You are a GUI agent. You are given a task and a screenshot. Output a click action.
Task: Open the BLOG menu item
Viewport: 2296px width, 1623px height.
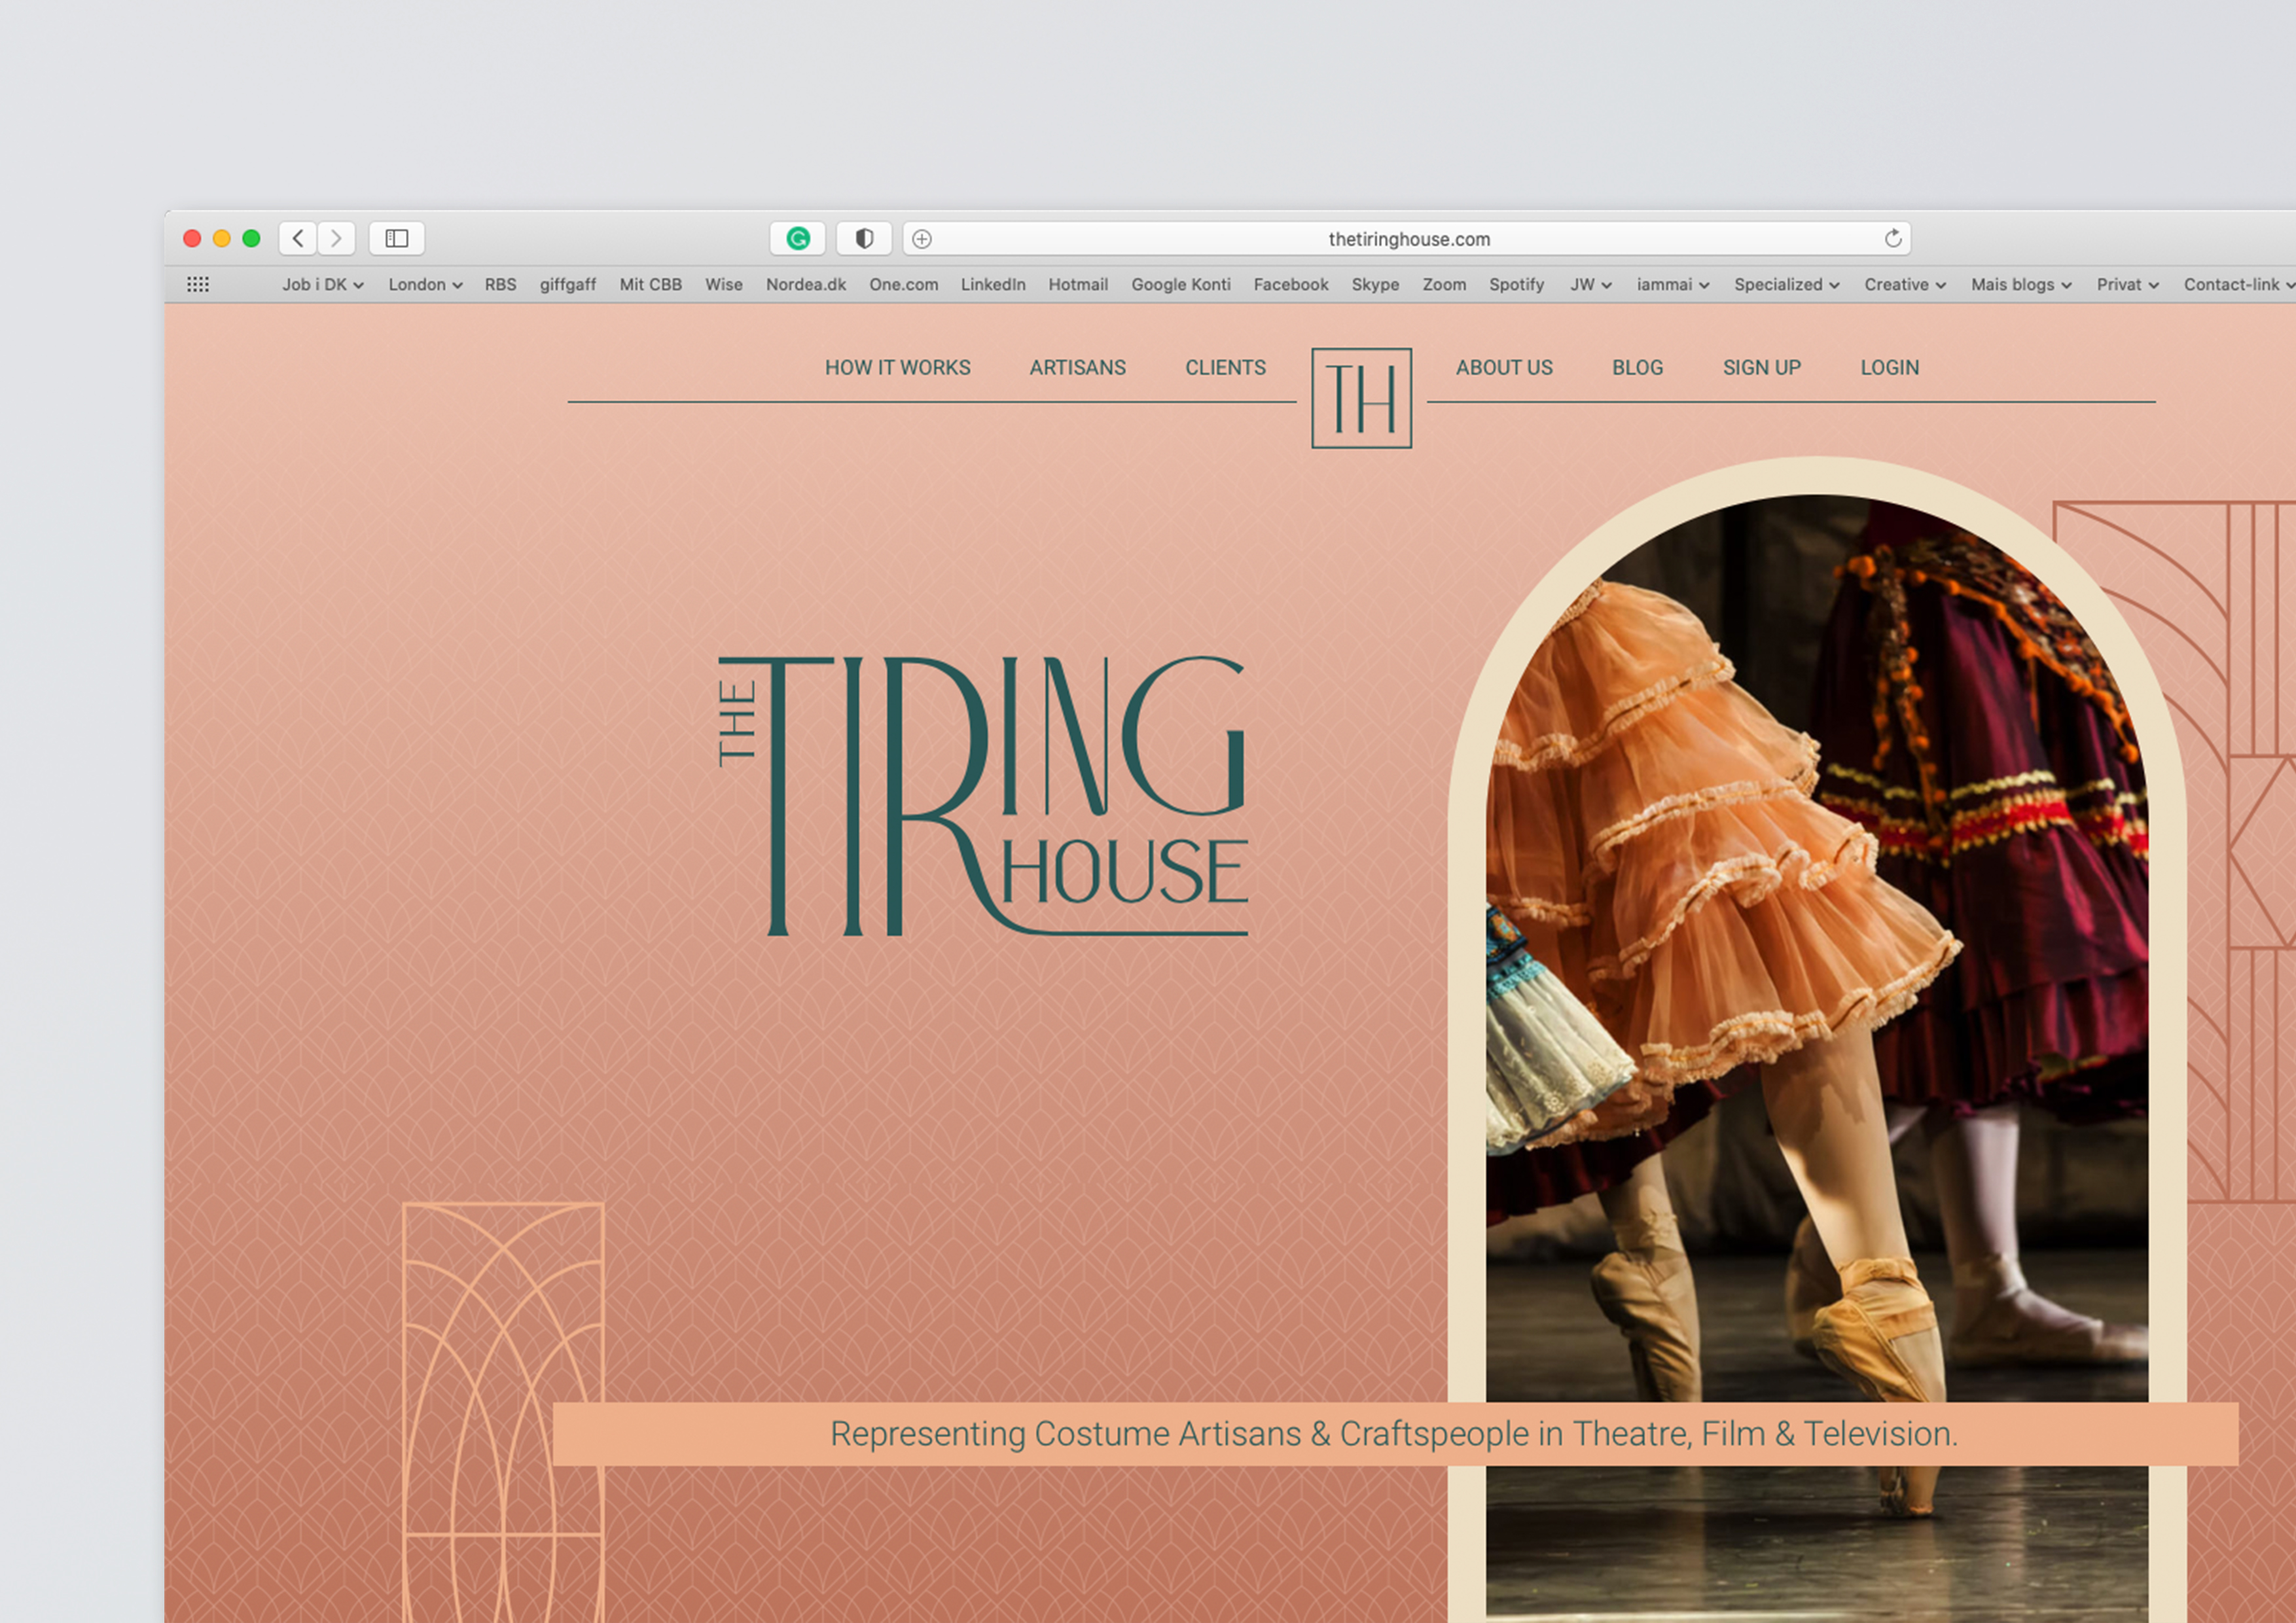[x=1637, y=368]
